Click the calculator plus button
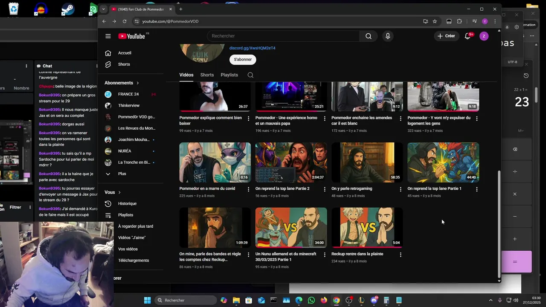The height and width of the screenshot is (307, 546). tap(515, 239)
